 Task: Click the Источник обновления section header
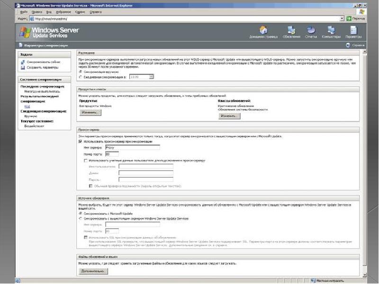[218, 198]
